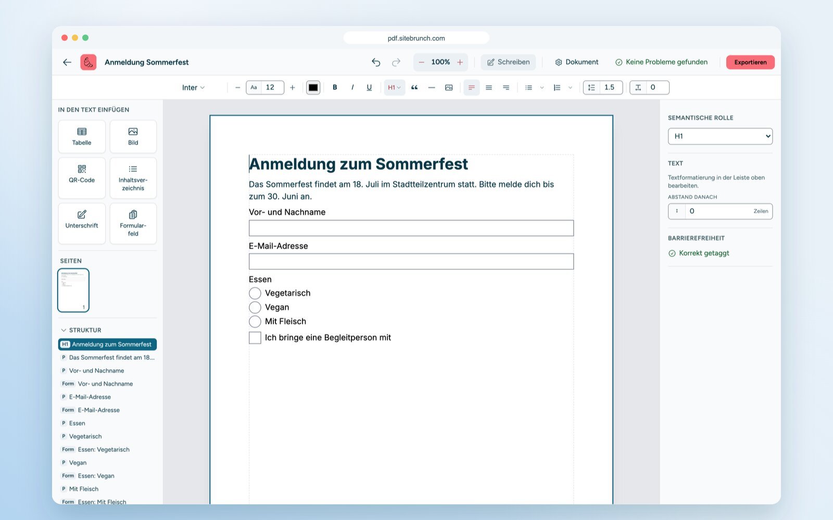Viewport: 833px width, 520px height.
Task: Insert an image via toolbar icon
Action: [x=449, y=87]
